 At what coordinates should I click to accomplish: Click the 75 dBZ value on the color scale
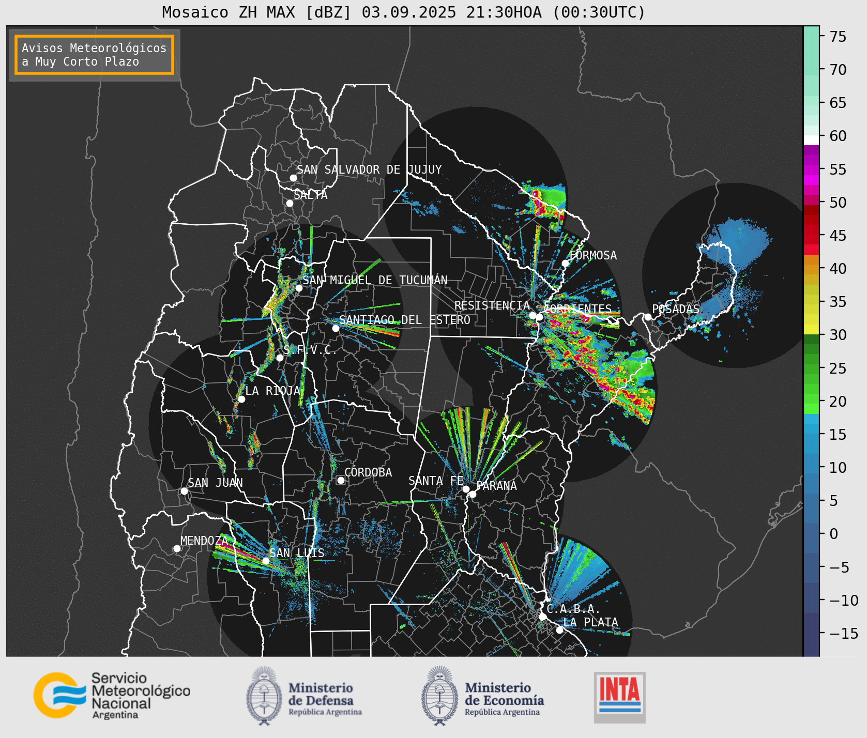[838, 37]
